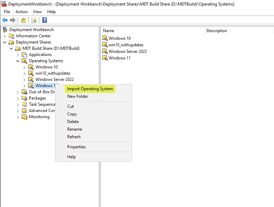Select the Packages tree label
274x207 pixels.
pyautogui.click(x=38, y=98)
